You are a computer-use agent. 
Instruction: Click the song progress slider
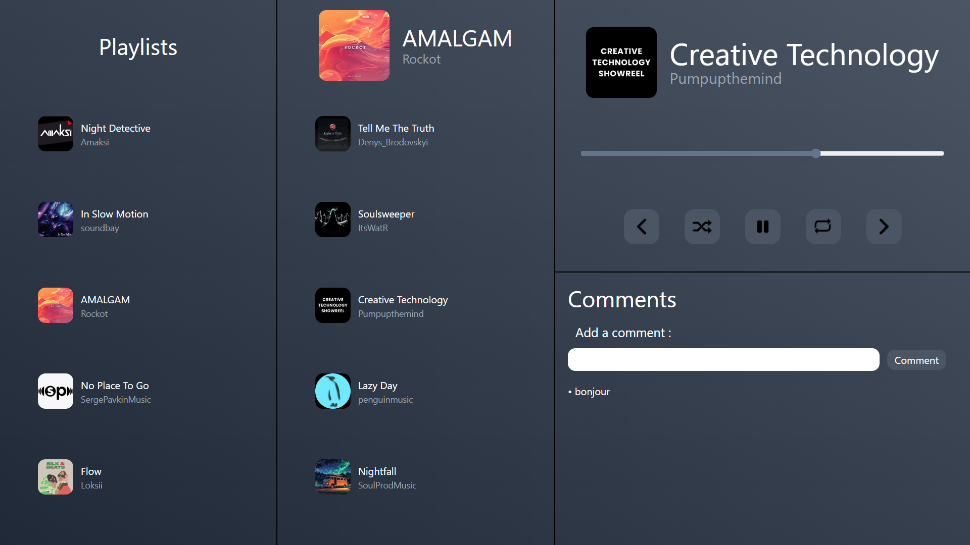(x=762, y=153)
